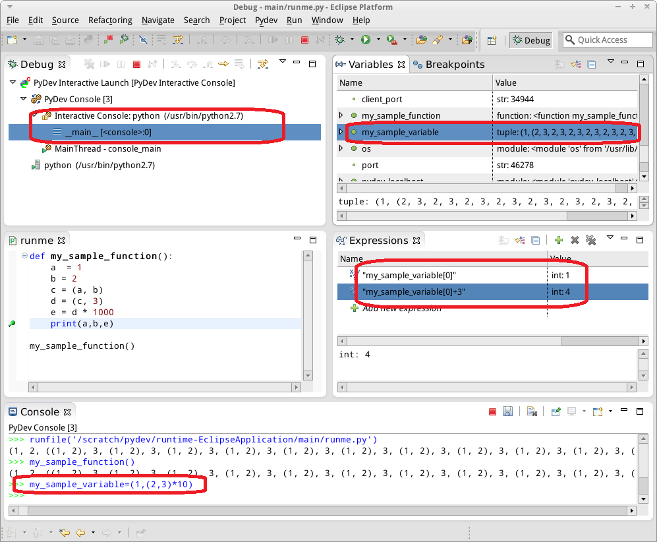This screenshot has height=542, width=657.
Task: Click the editor vertical scrollbar down arrow
Action: pos(308,376)
